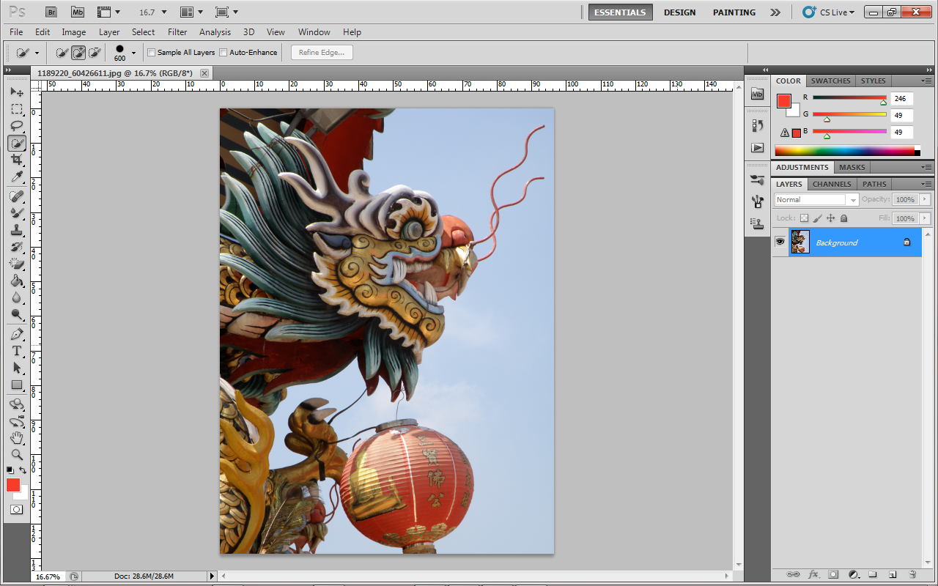Click the foreground color swatch in toolbox
This screenshot has height=586, width=938.
(x=12, y=485)
